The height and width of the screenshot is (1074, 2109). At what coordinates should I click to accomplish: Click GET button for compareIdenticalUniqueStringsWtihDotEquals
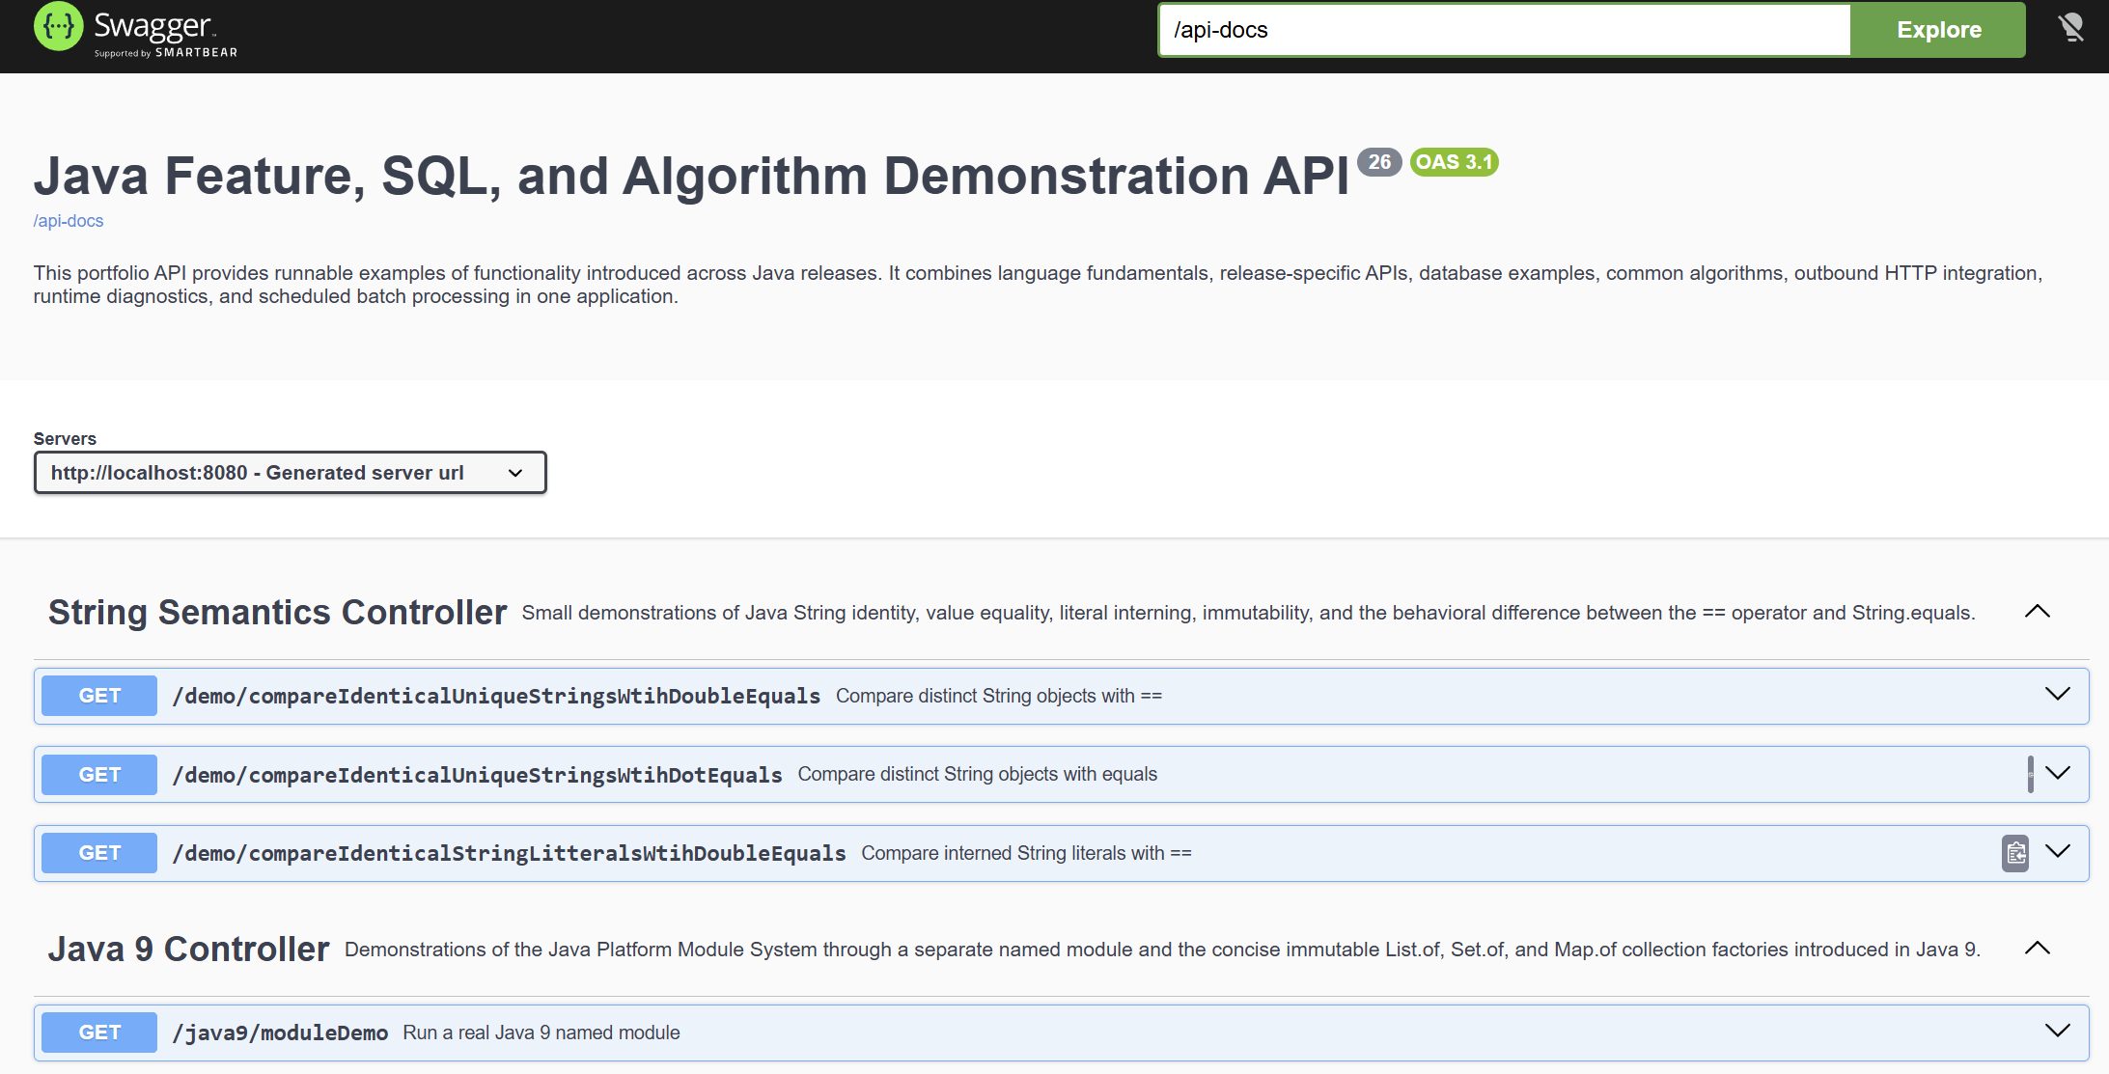coord(99,775)
